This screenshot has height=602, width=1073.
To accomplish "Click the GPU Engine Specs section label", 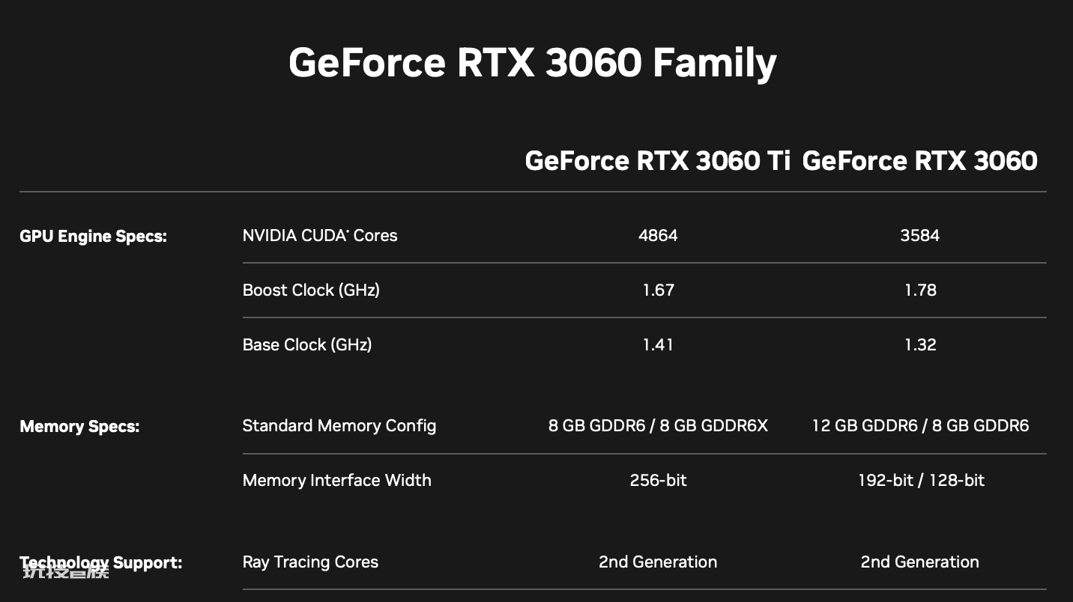I will pos(93,237).
